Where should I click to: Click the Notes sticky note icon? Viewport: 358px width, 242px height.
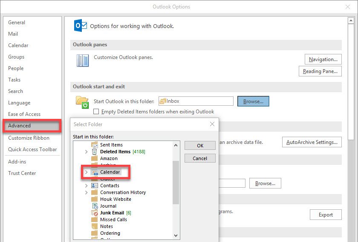95,226
